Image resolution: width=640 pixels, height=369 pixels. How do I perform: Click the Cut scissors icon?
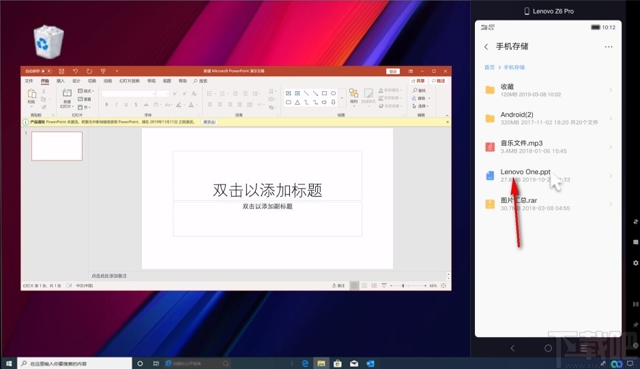click(43, 92)
